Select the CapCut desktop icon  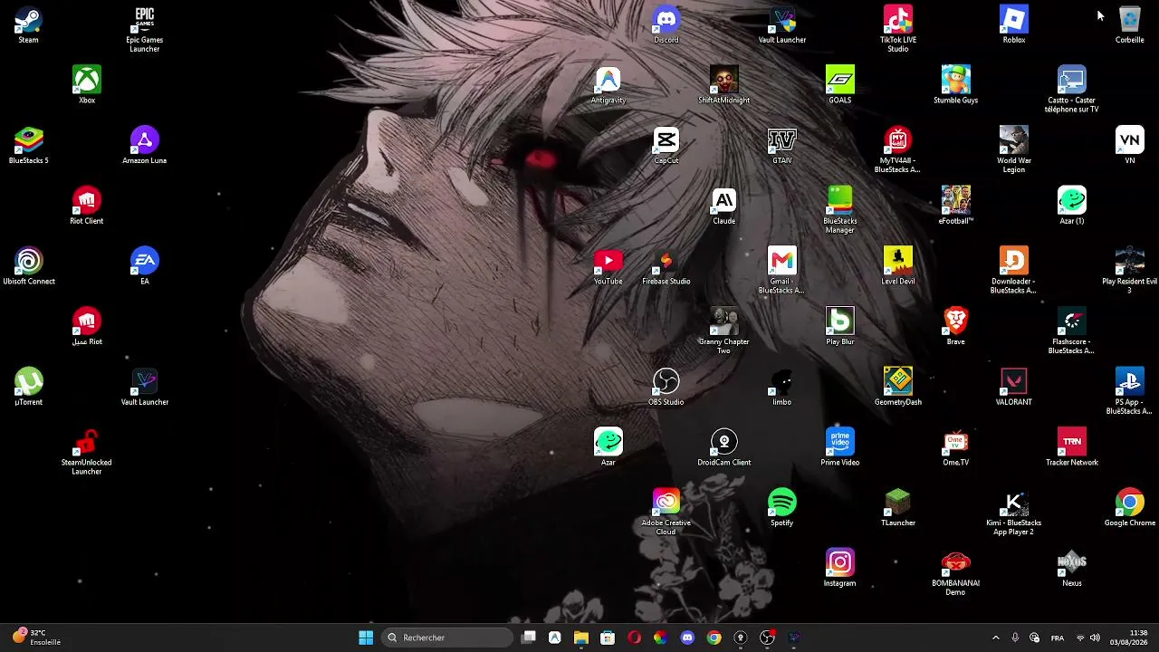coord(666,146)
